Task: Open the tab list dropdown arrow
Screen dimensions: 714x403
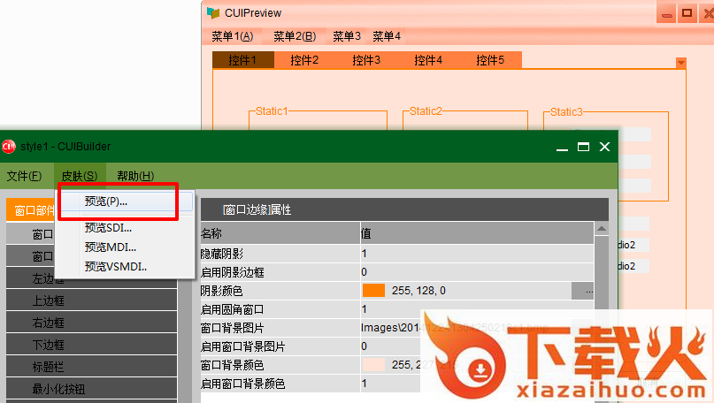Action: (680, 63)
